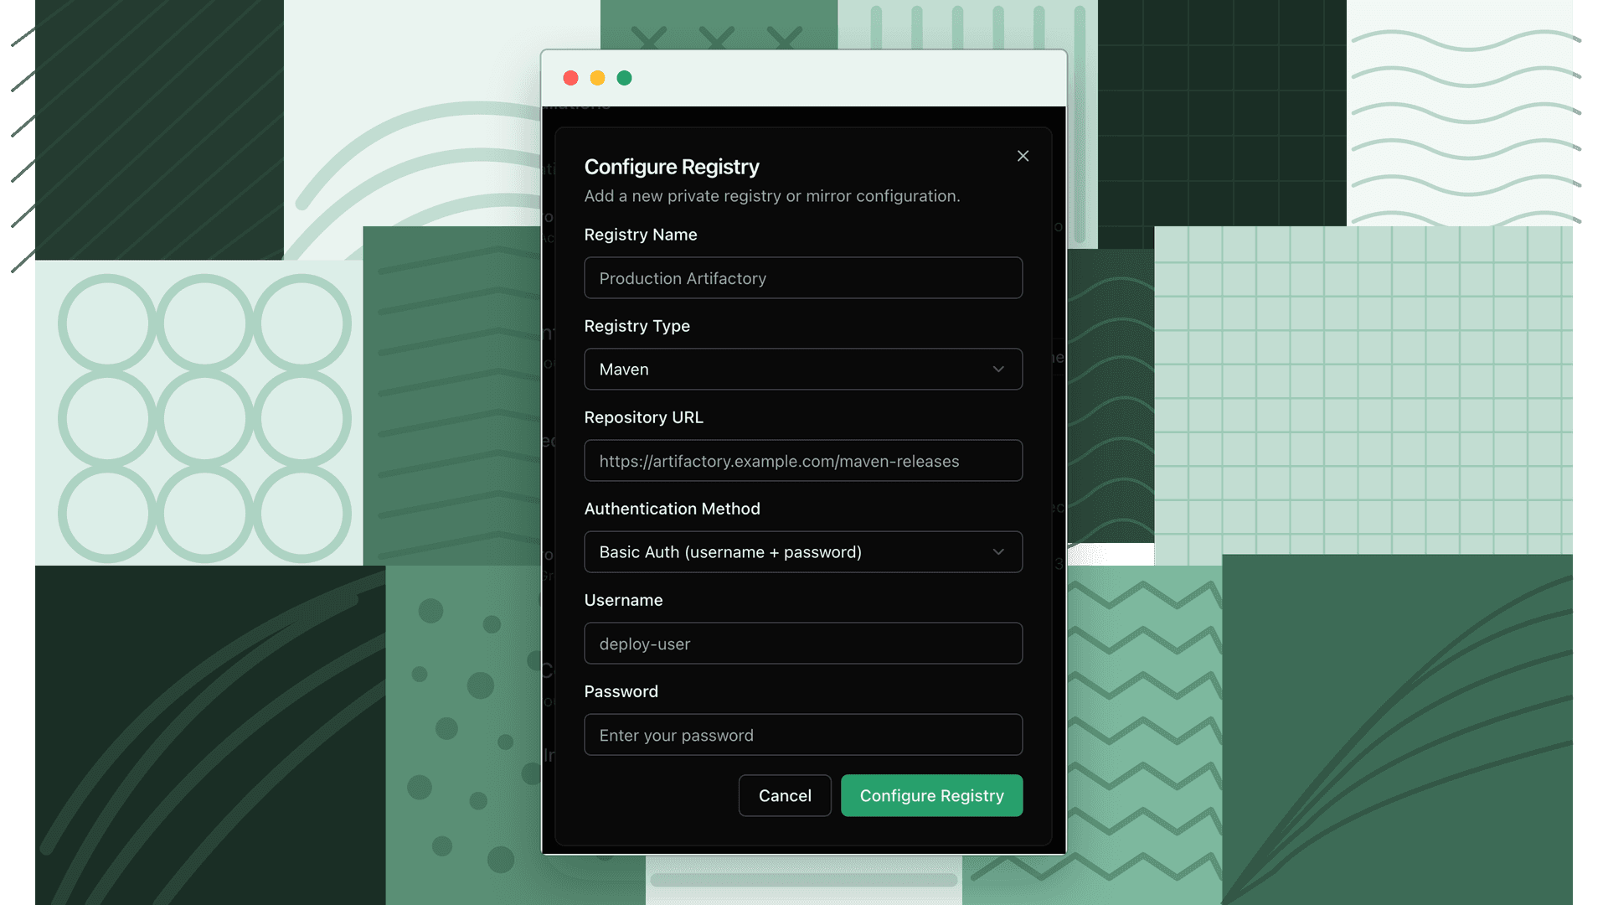1608x905 pixels.
Task: Click the green window maximize dot
Action: (624, 78)
